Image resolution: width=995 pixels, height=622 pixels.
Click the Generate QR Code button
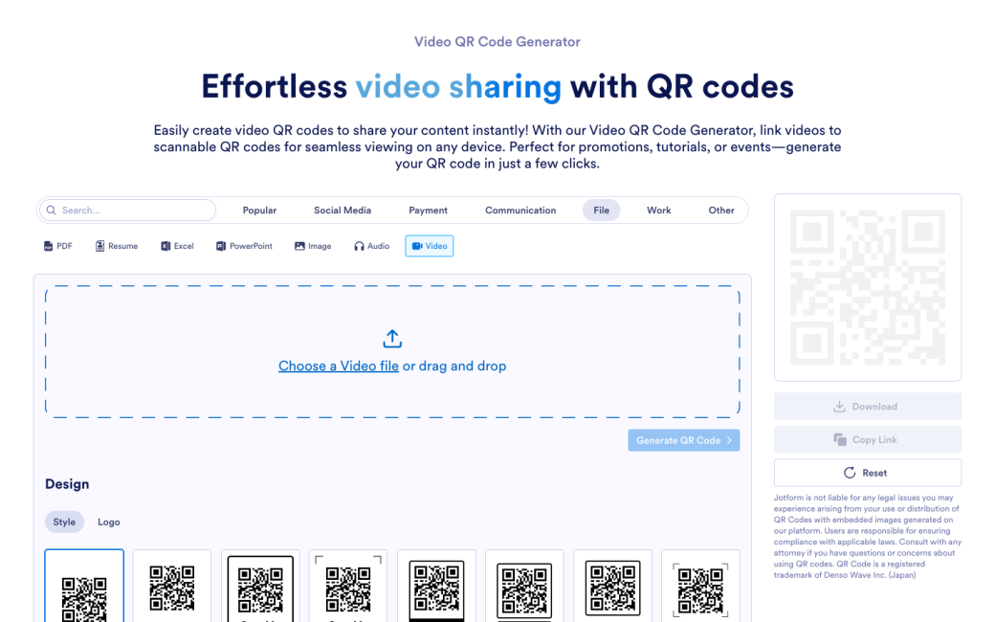684,440
